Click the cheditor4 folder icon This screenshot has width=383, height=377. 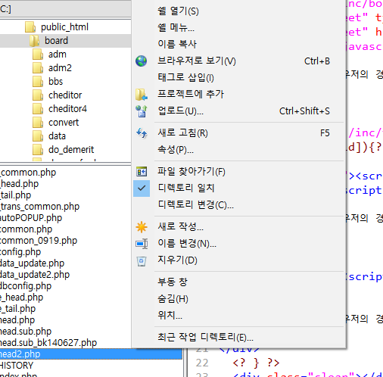(x=38, y=109)
